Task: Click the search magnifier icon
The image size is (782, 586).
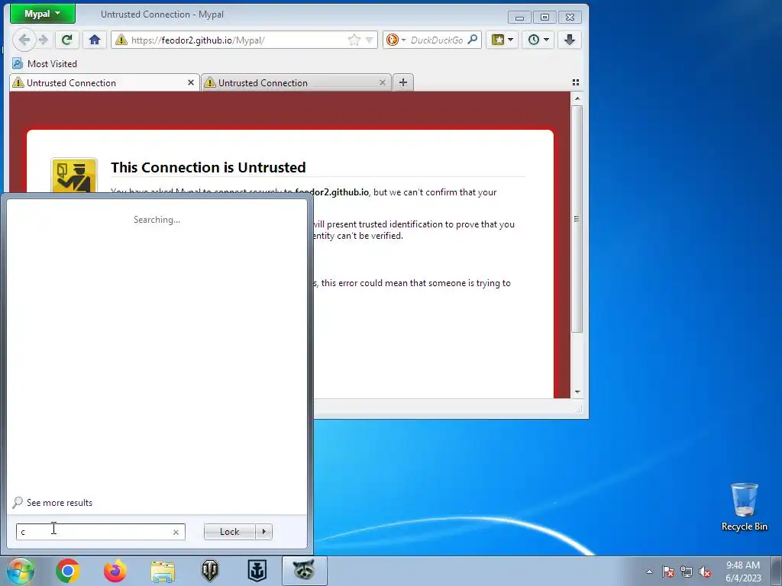Action: coord(472,40)
